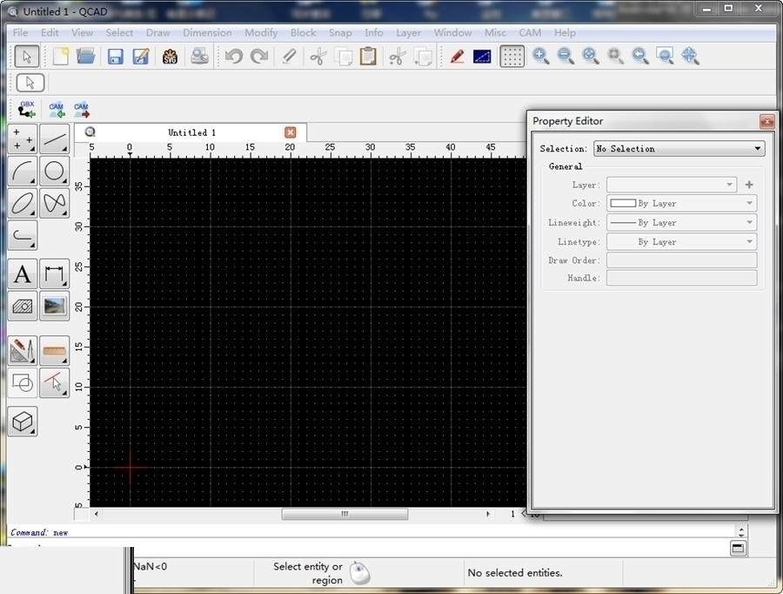Image resolution: width=783 pixels, height=594 pixels.
Task: Close the Untitled 1 document tab
Action: coord(291,132)
